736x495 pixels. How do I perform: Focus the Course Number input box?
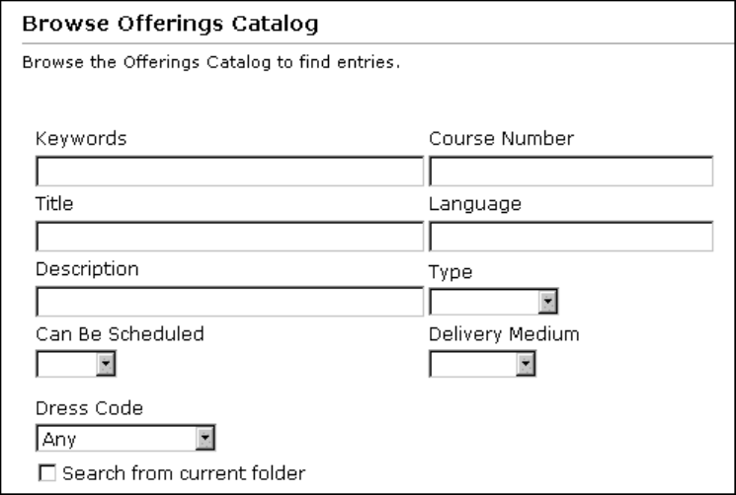tap(570, 173)
